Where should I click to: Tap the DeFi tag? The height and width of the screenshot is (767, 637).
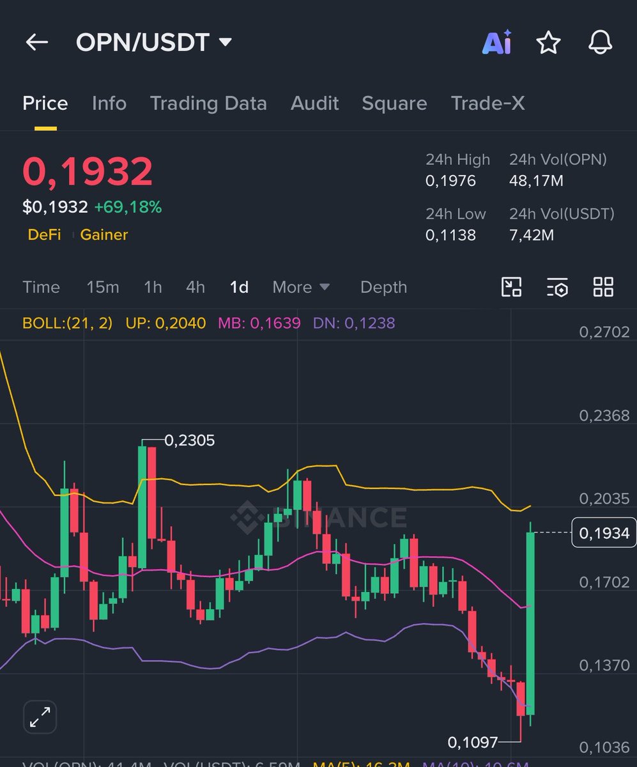(44, 235)
